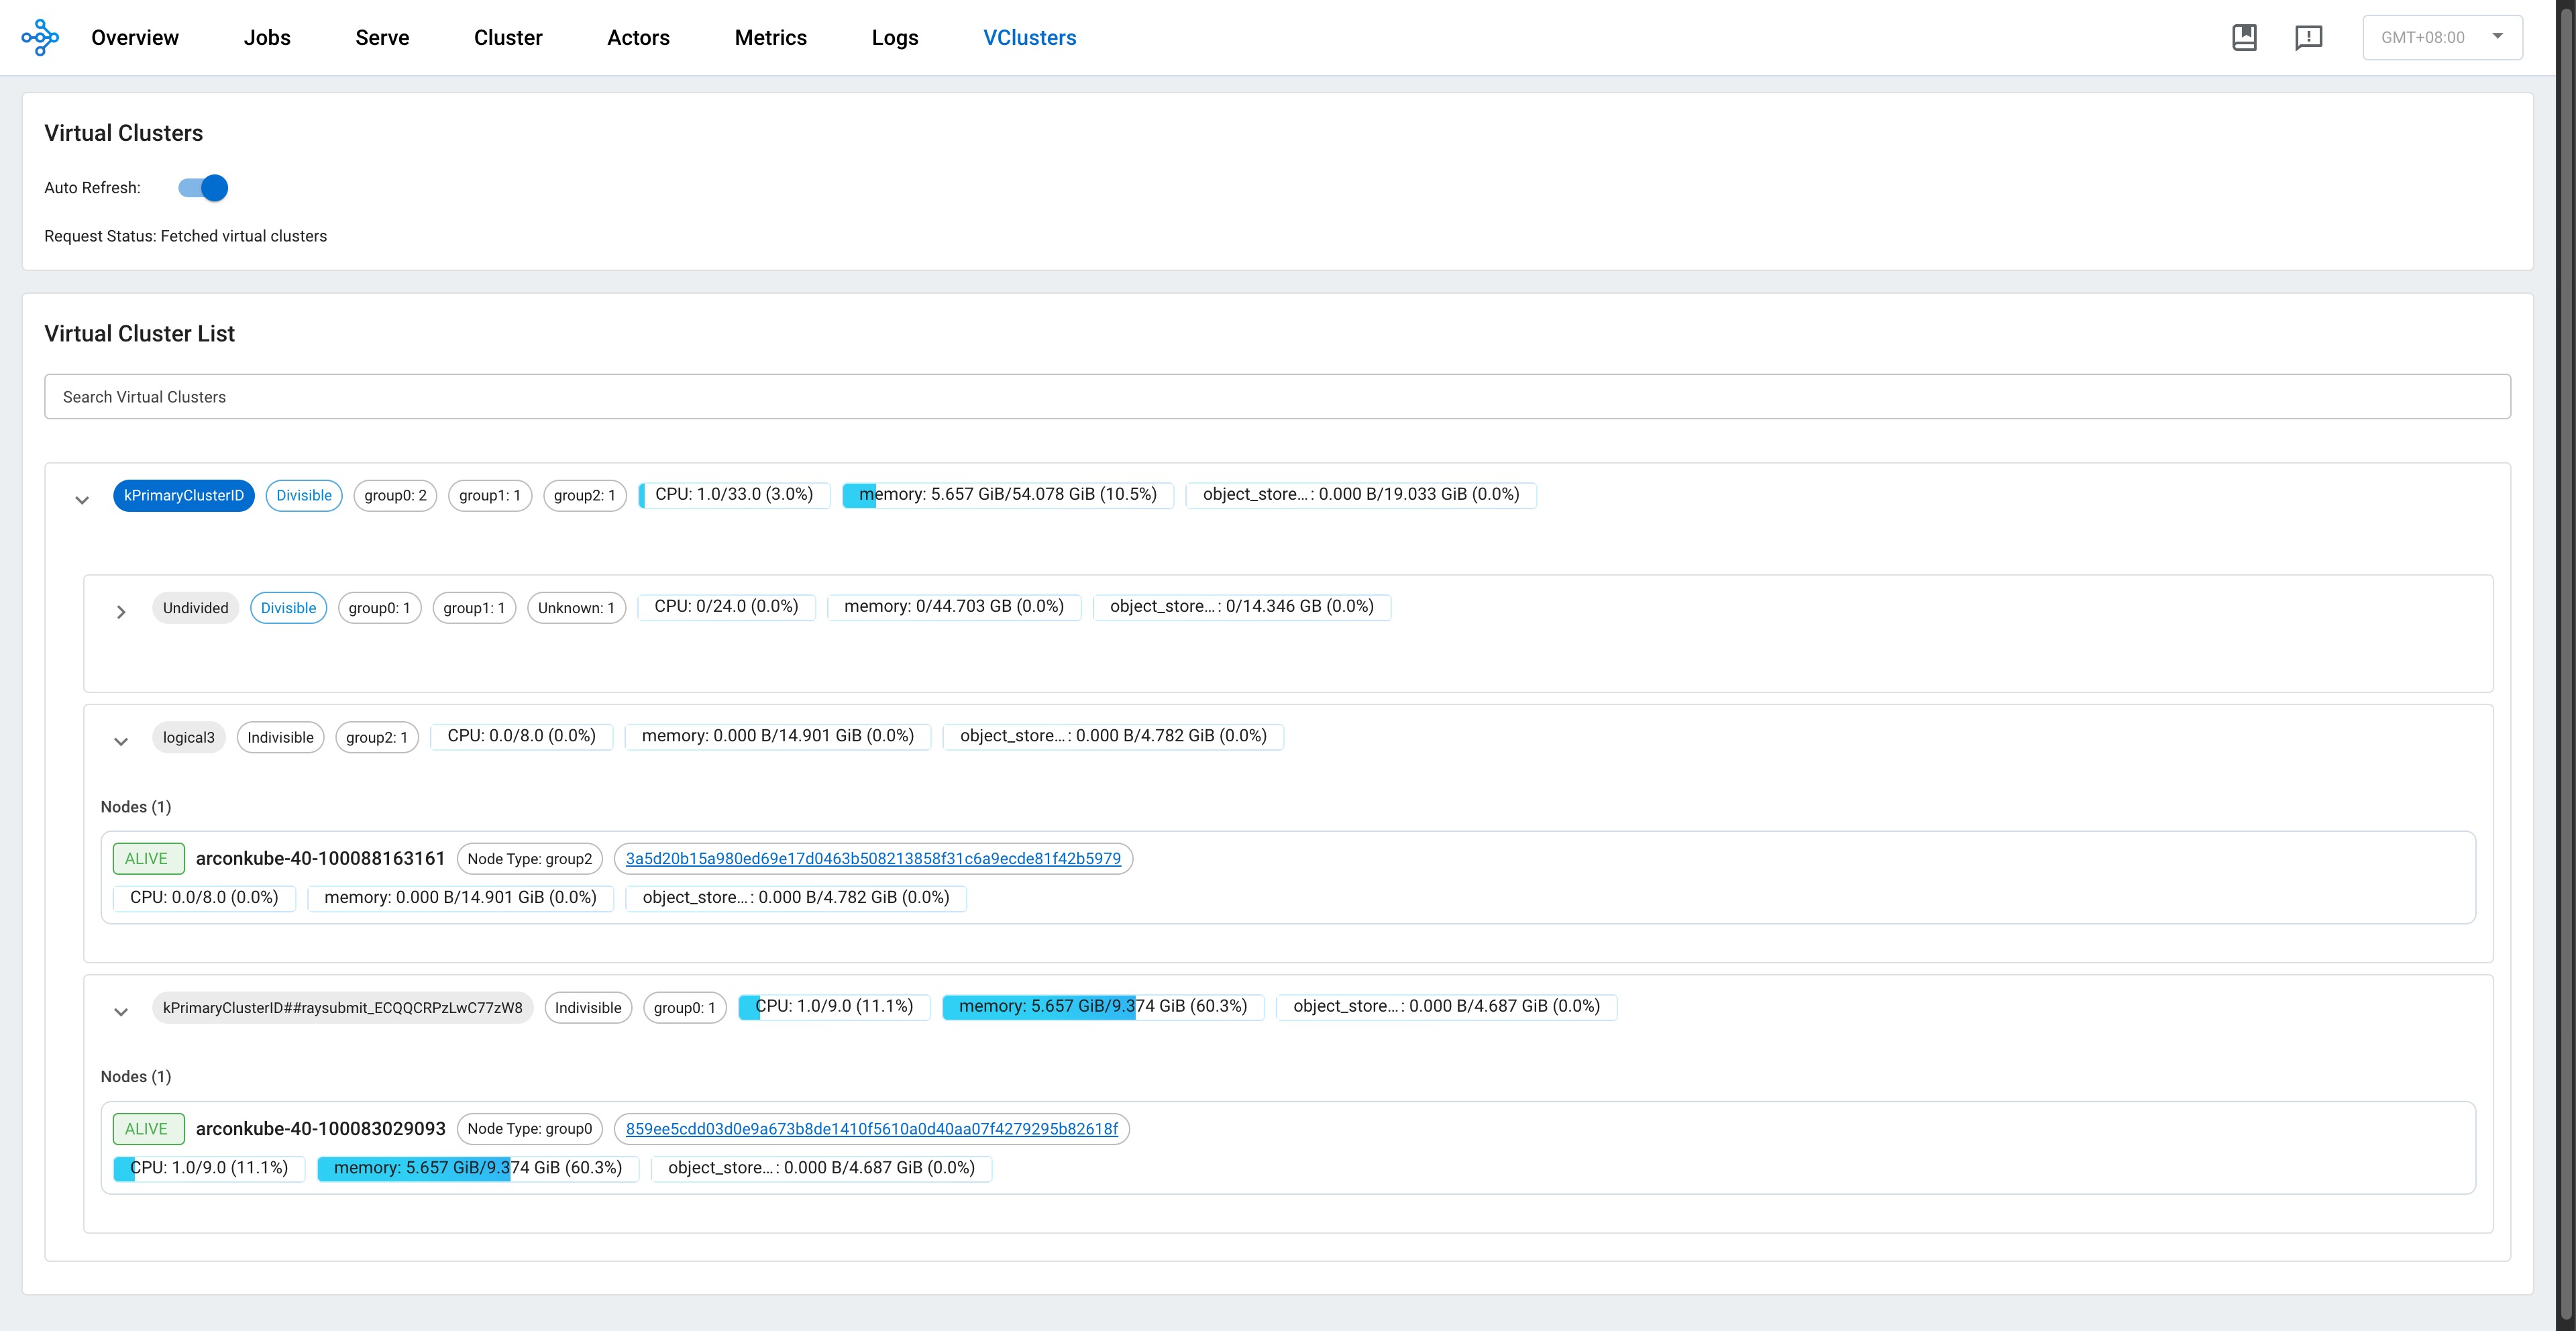Click node name arconkube-40-100083029093

coord(320,1128)
